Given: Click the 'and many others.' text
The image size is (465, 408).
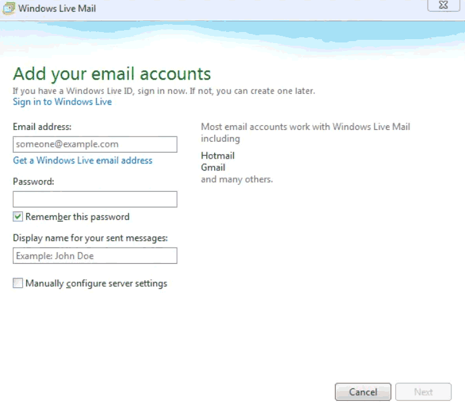Looking at the screenshot, I should (236, 180).
